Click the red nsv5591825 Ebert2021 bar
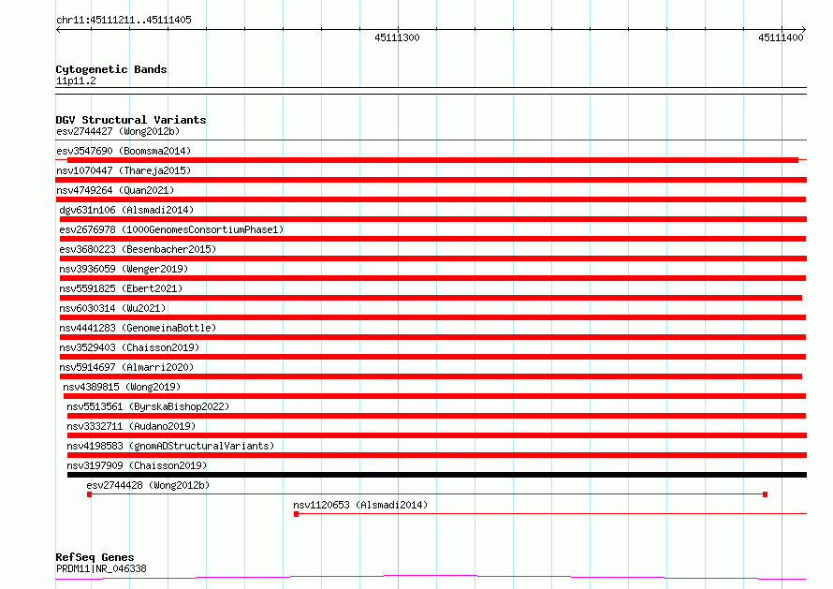This screenshot has height=589, width=833. [x=431, y=298]
